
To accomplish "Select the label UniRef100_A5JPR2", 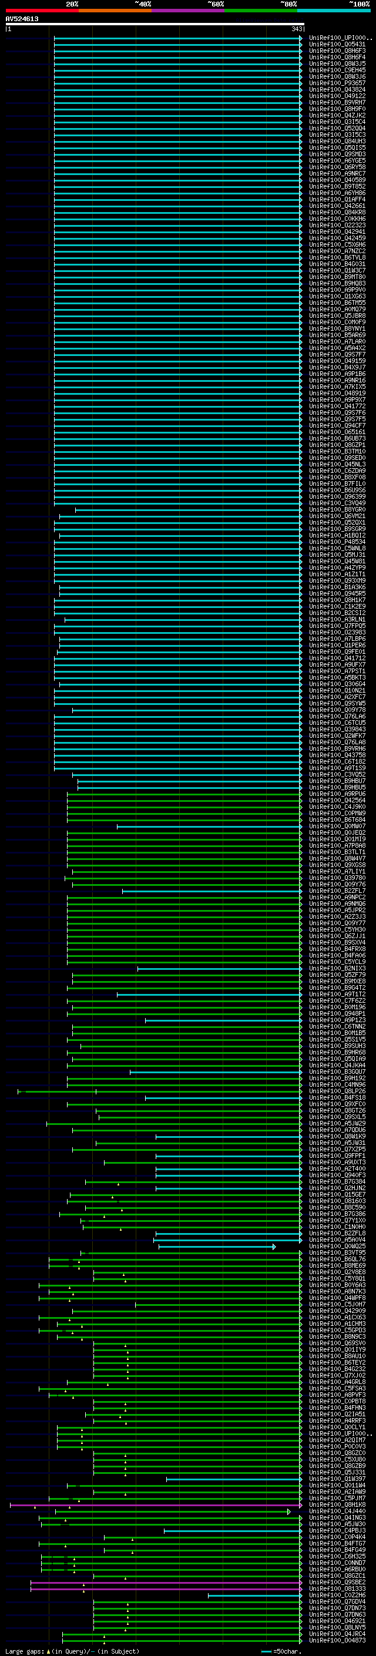I will tap(337, 911).
